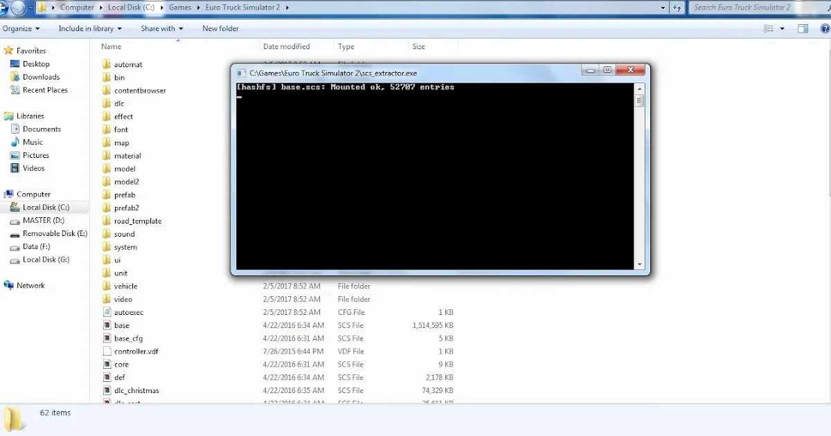Image resolution: width=831 pixels, height=436 pixels.
Task: Select the video folder
Action: [117, 299]
